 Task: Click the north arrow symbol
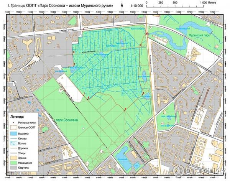[x=122, y=5]
